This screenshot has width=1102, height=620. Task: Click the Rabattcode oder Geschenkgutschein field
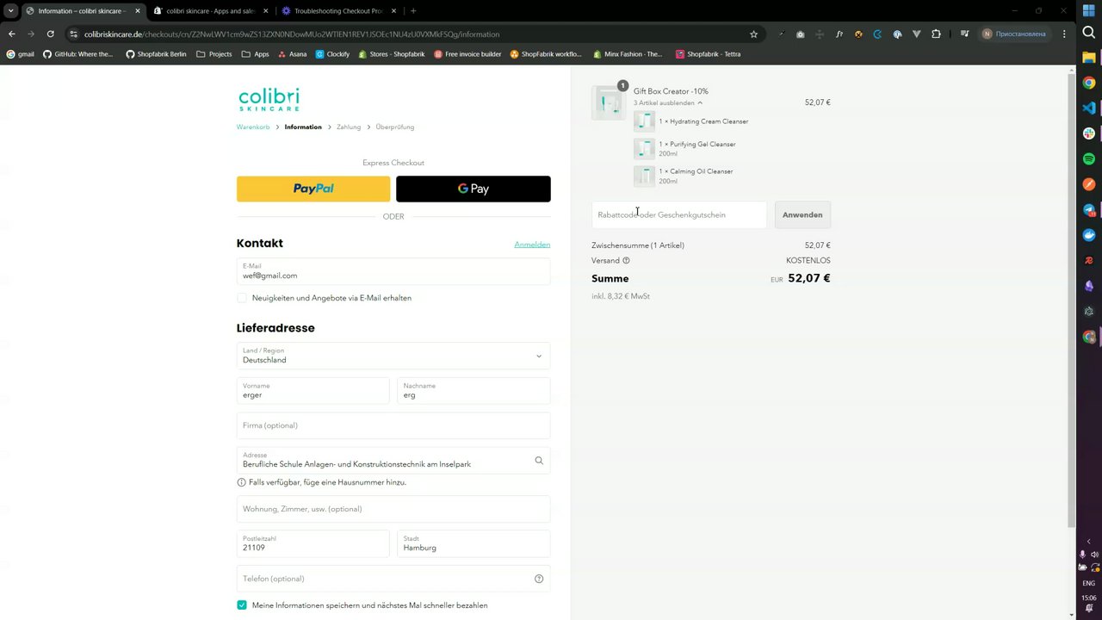679,214
